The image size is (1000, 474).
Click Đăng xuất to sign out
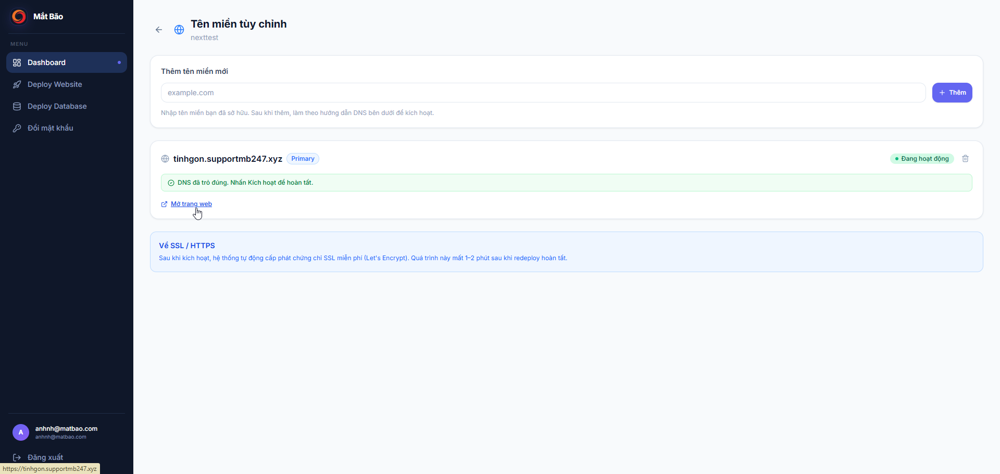(45, 457)
